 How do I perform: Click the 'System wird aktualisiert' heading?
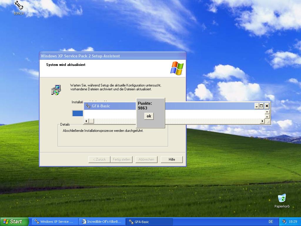pyautogui.click(x=66, y=65)
